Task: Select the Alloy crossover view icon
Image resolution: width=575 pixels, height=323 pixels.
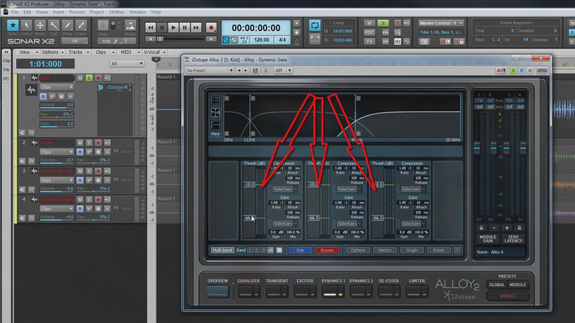Action: (215, 113)
